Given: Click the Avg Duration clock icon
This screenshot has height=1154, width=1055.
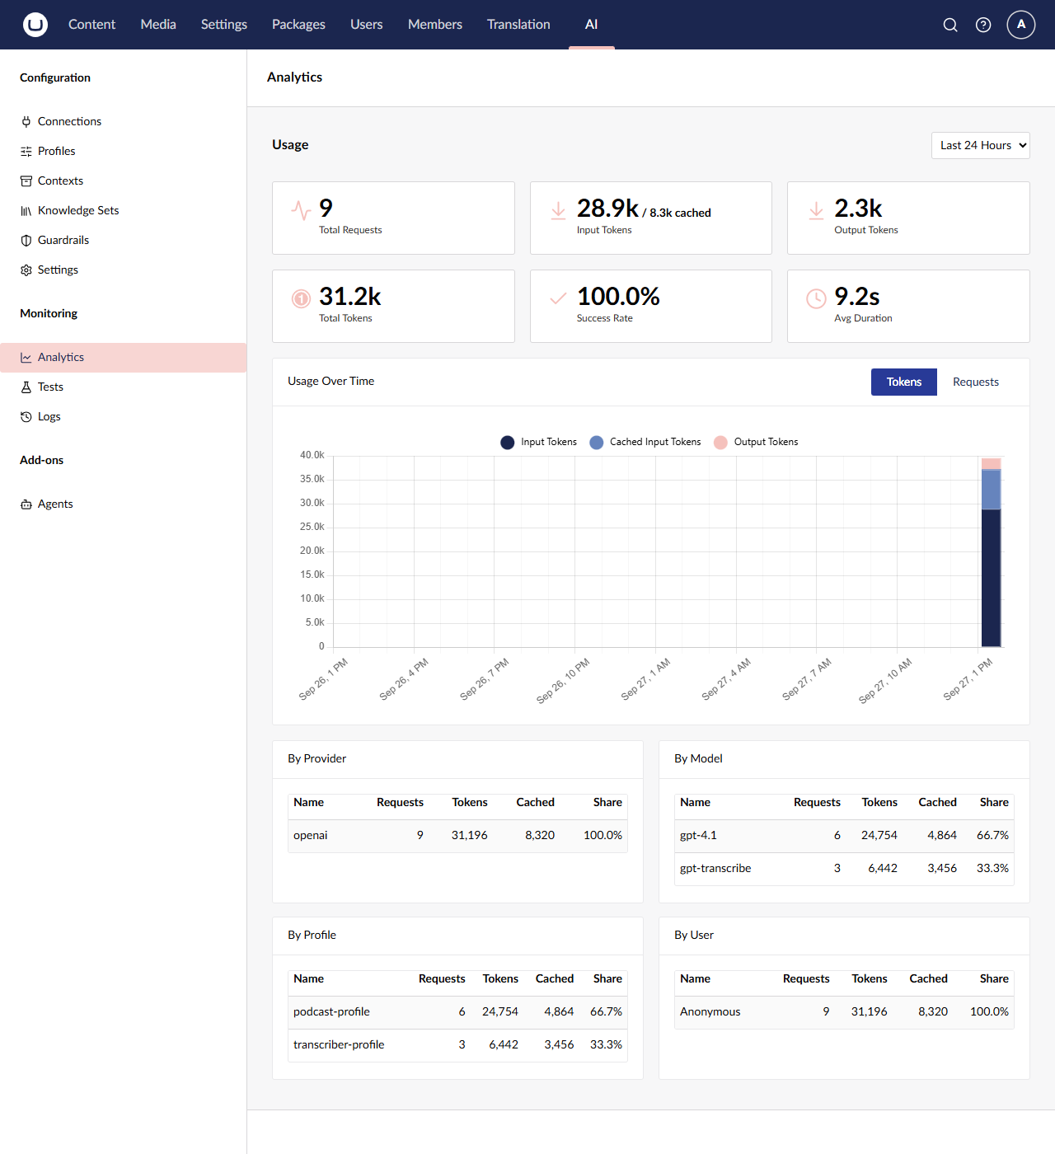Looking at the screenshot, I should tap(816, 298).
